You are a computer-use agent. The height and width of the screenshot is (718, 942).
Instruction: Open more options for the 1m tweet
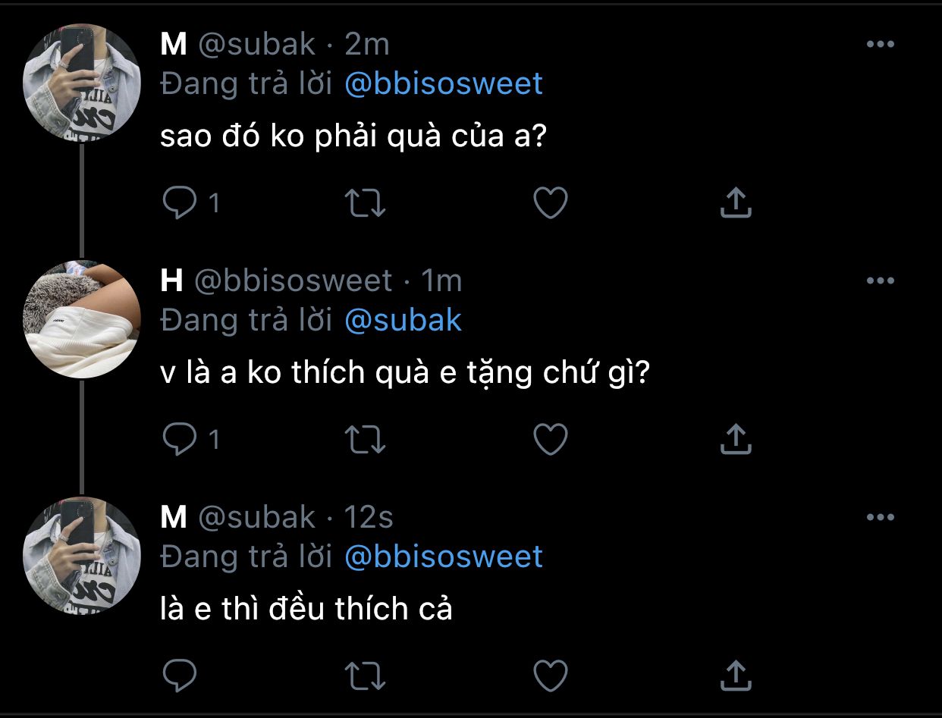[880, 281]
